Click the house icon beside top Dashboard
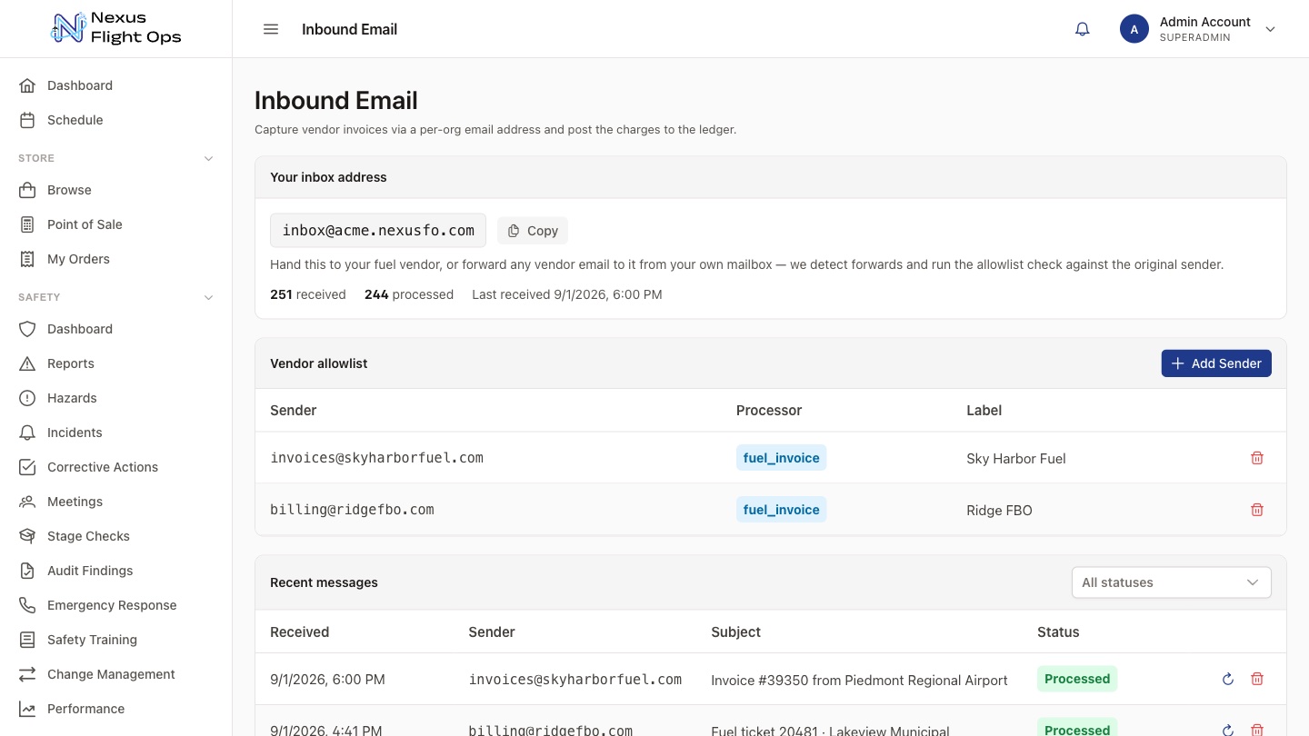This screenshot has width=1309, height=736. [27, 85]
